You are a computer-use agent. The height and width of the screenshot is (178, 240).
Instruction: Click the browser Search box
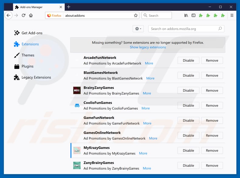pyautogui.click(x=156, y=15)
